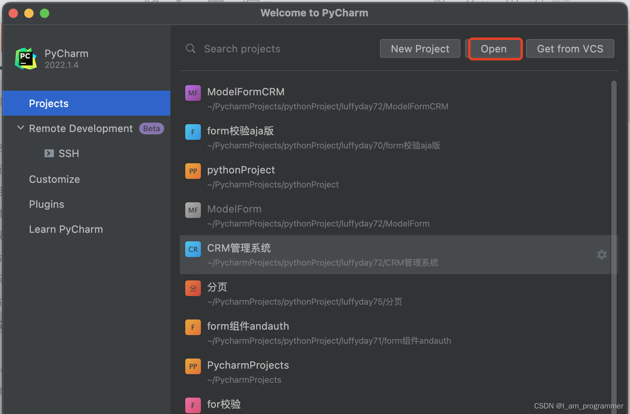This screenshot has width=630, height=414.
Task: Select the PycharmProjects entry
Action: [x=248, y=365]
